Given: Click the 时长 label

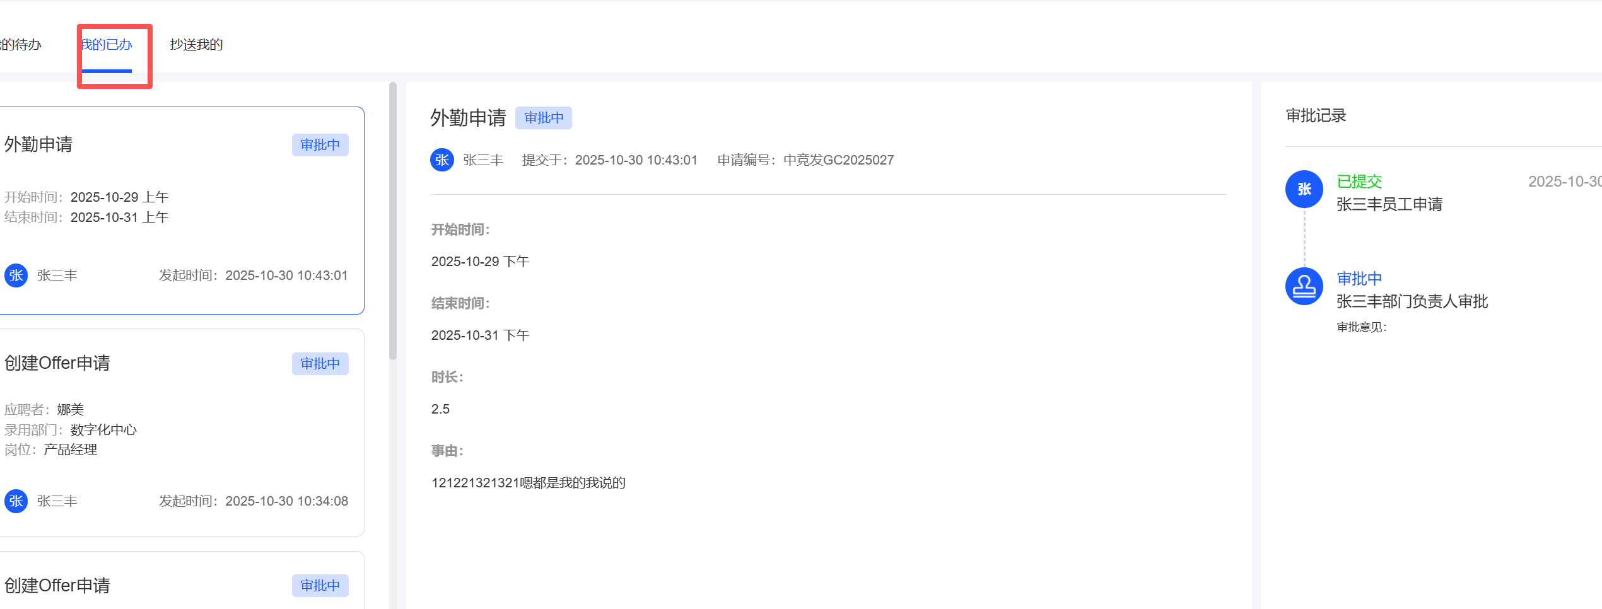Looking at the screenshot, I should pos(447,378).
